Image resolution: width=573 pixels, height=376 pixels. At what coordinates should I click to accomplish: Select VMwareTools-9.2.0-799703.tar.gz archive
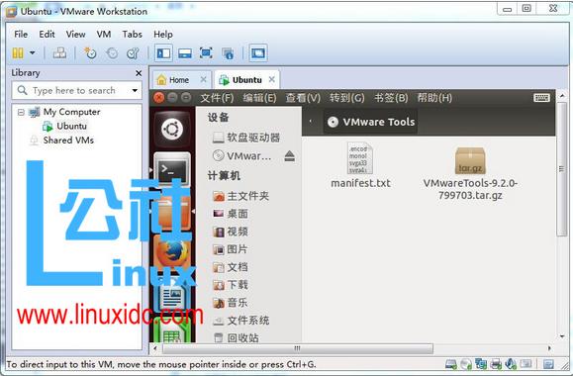470,173
